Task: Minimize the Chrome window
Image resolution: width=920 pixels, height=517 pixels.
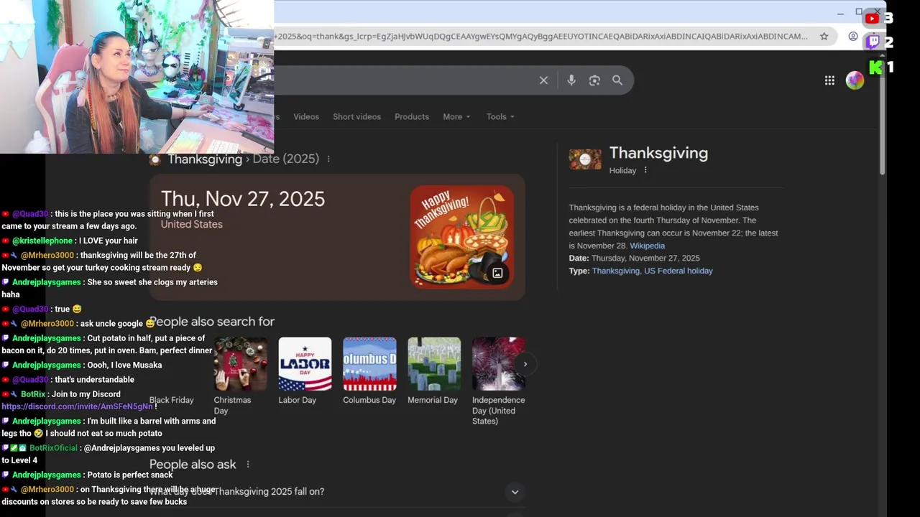Action: tap(840, 13)
